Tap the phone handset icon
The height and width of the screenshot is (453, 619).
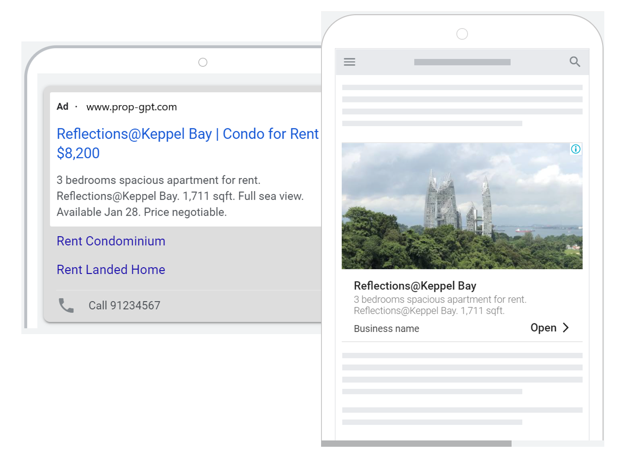tap(66, 305)
